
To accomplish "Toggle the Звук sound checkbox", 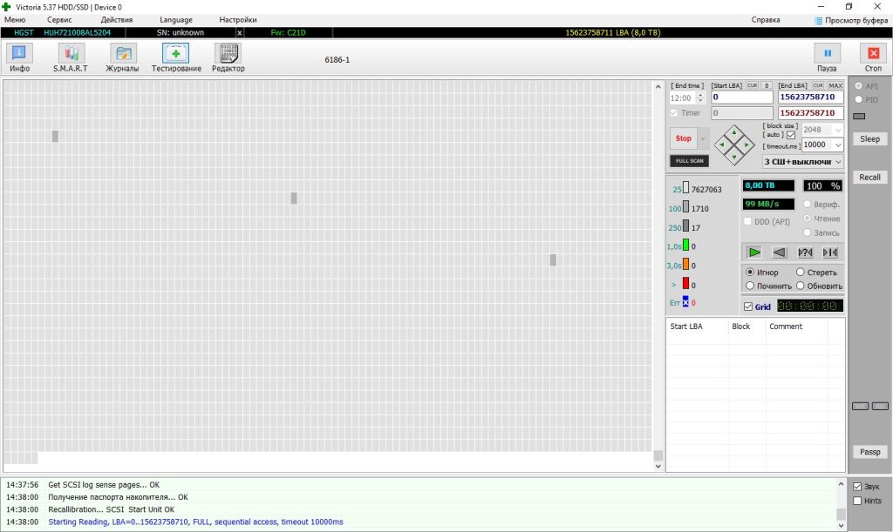I will pyautogui.click(x=857, y=487).
